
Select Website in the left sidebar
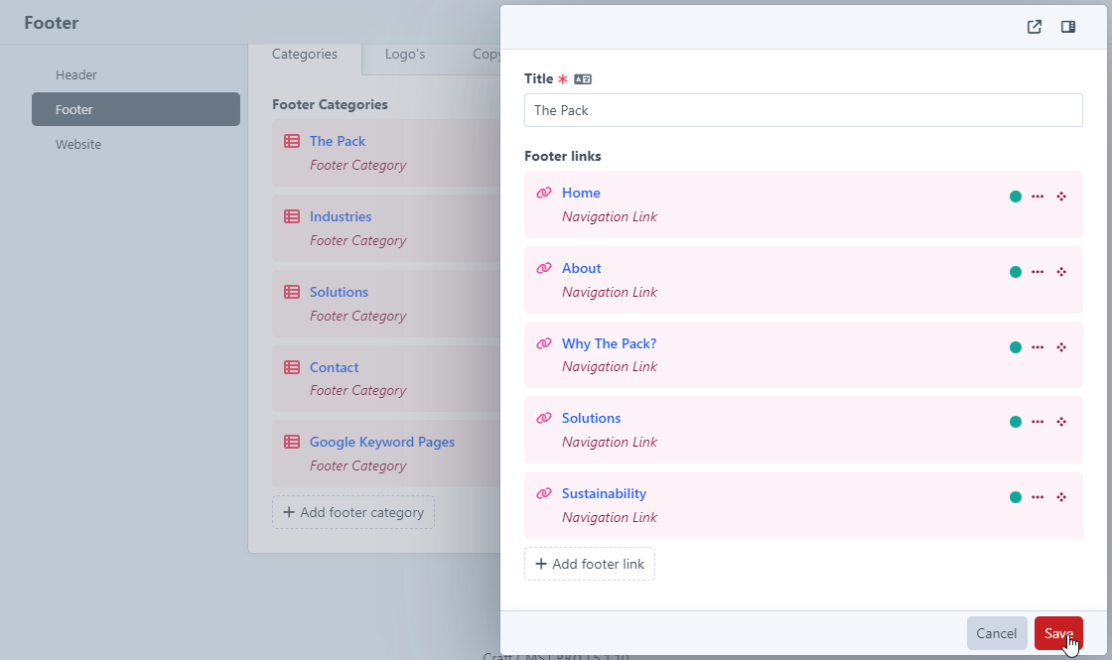click(78, 144)
